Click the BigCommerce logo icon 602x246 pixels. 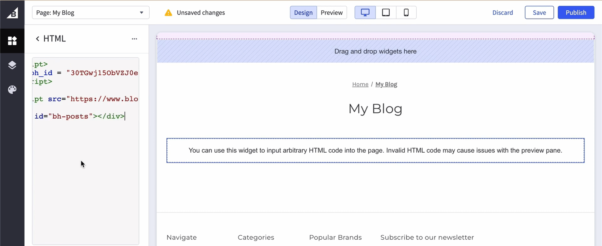pyautogui.click(x=12, y=12)
